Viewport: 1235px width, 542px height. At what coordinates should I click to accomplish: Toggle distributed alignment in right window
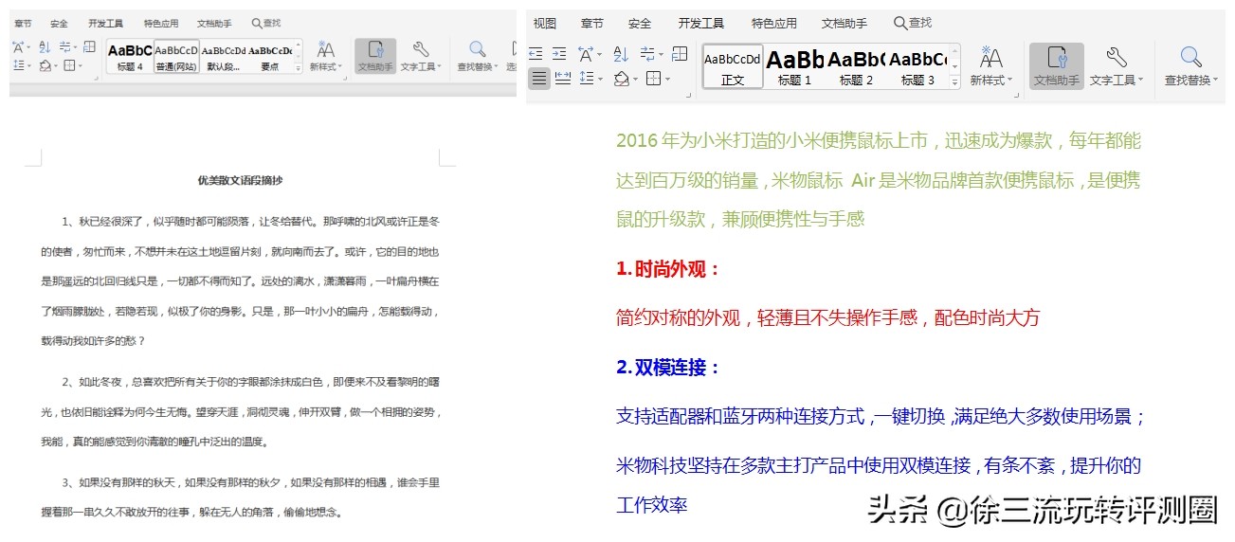point(562,79)
